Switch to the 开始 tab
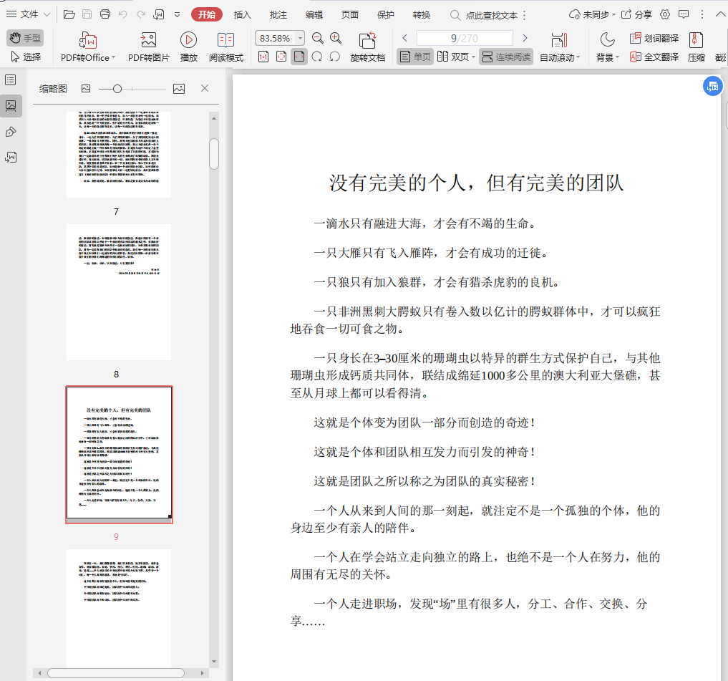Image resolution: width=728 pixels, height=681 pixels. (x=207, y=15)
